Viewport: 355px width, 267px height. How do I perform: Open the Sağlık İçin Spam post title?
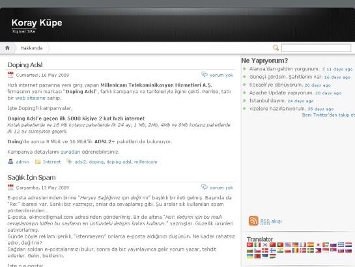[x=31, y=177]
